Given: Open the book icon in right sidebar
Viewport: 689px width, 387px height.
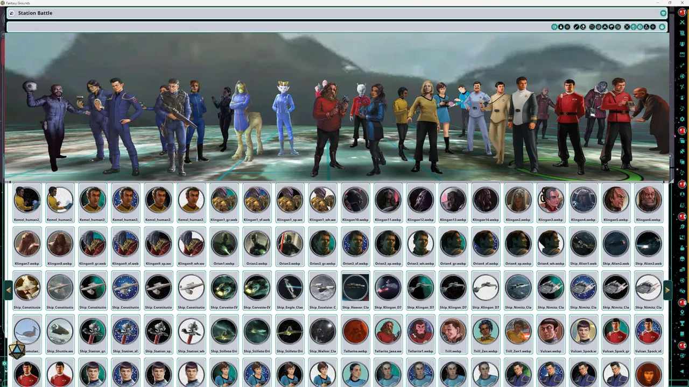Looking at the screenshot, I should coord(683,32).
